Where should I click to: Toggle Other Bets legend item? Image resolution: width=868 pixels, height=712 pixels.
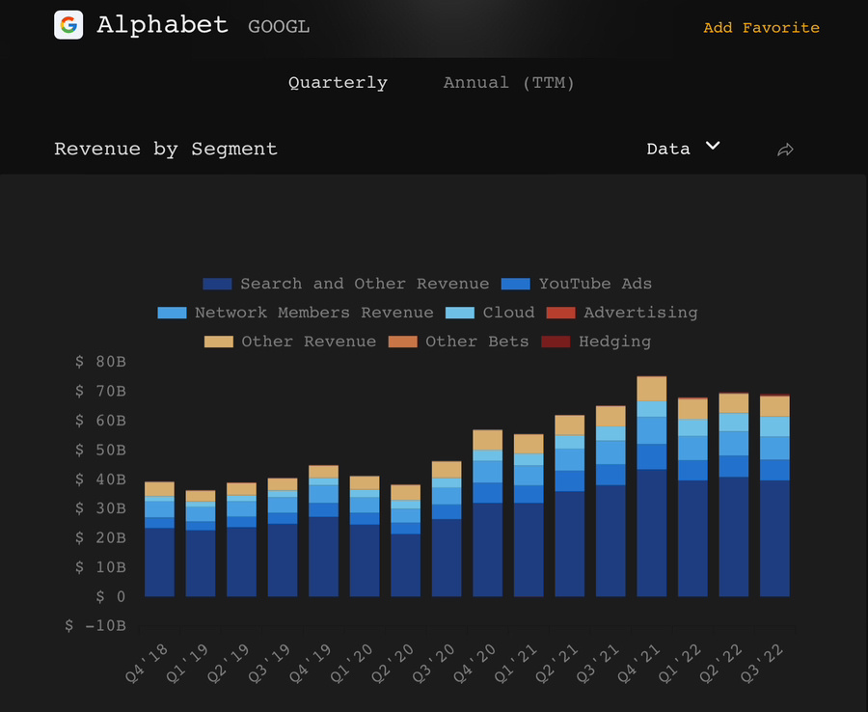click(x=476, y=342)
